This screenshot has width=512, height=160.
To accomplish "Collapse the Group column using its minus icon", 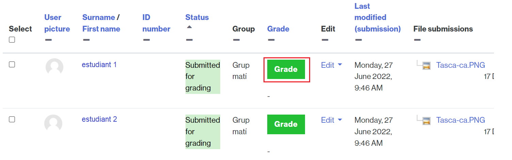I will [x=236, y=40].
